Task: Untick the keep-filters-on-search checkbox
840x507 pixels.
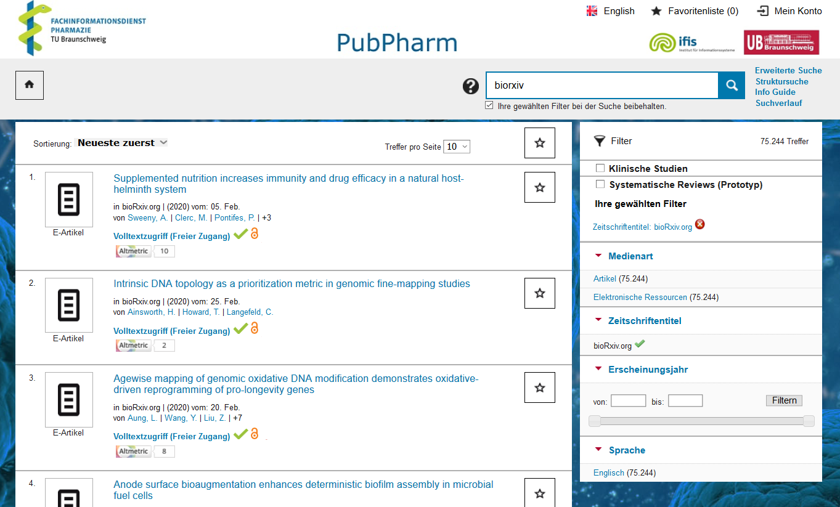Action: point(489,105)
